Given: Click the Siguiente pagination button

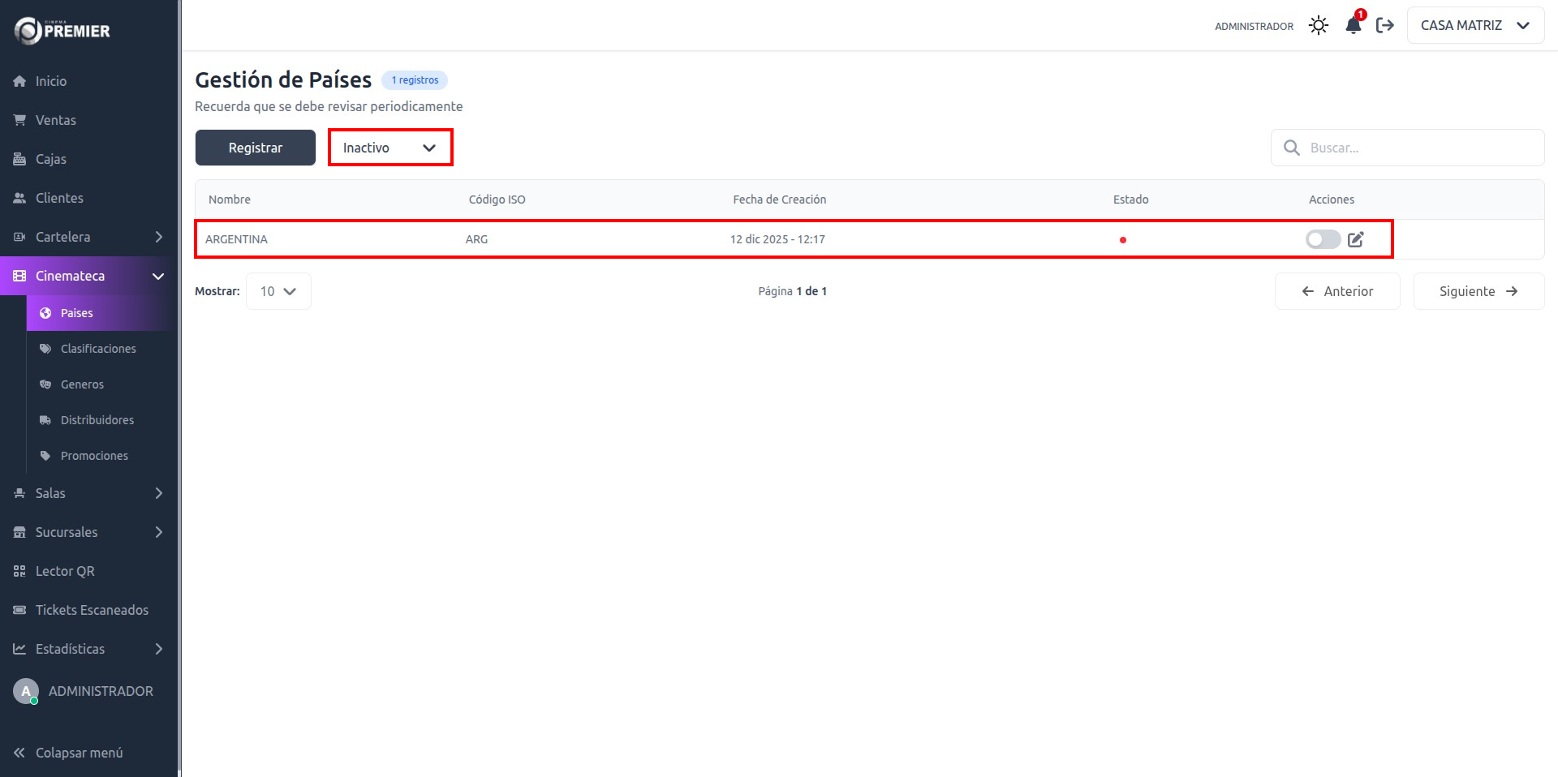Looking at the screenshot, I should (x=1478, y=291).
